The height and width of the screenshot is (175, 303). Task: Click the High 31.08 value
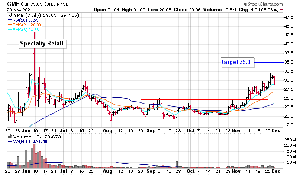click(133, 10)
